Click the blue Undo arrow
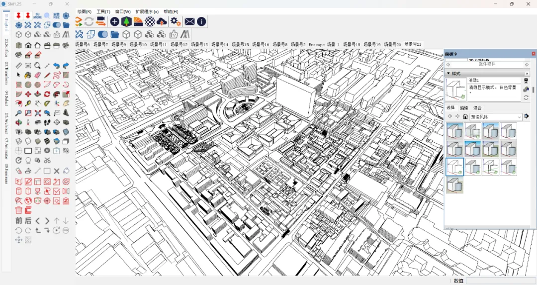Viewport: 537px width, 285px height. (x=57, y=66)
